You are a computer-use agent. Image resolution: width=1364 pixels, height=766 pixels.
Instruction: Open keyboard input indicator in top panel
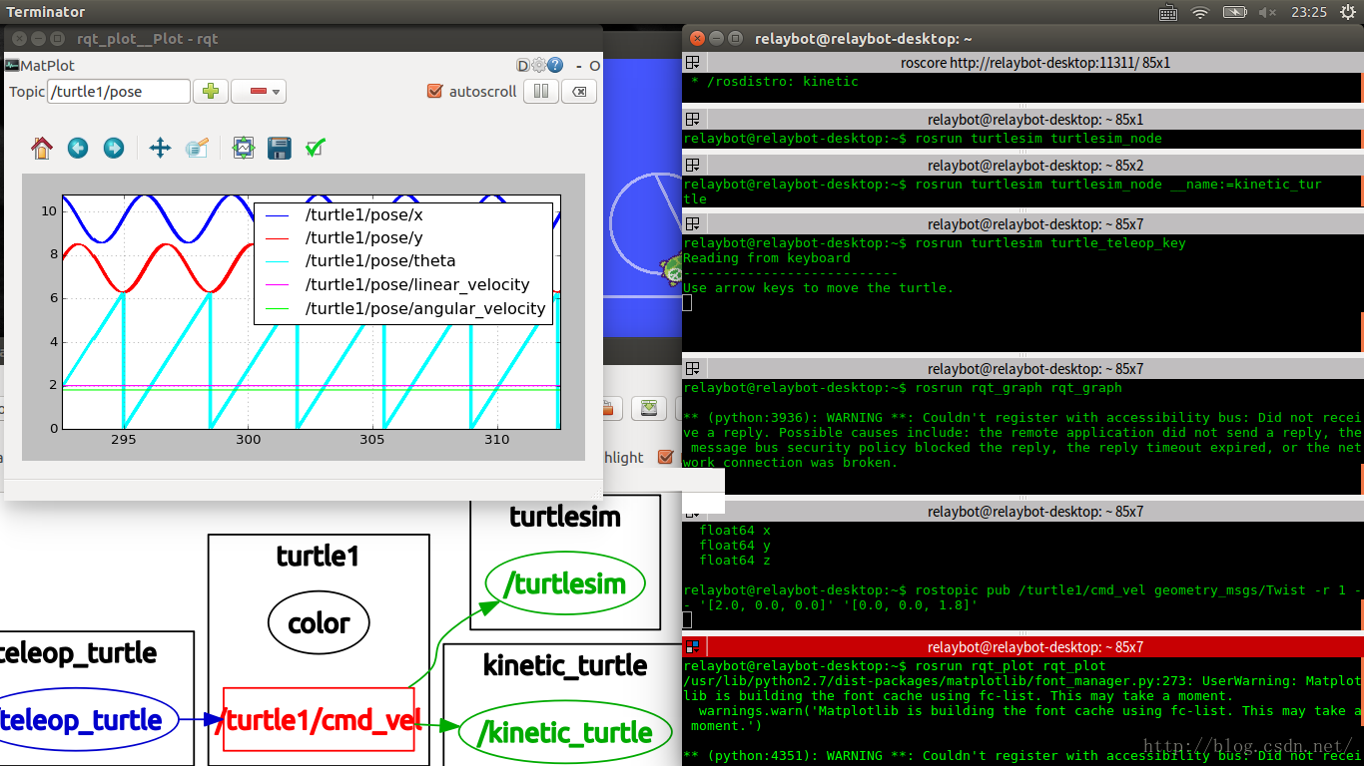tap(1168, 12)
